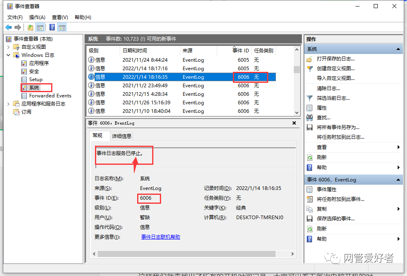Open the 查看(V) menu
The height and width of the screenshot is (276, 407).
[x=59, y=17]
